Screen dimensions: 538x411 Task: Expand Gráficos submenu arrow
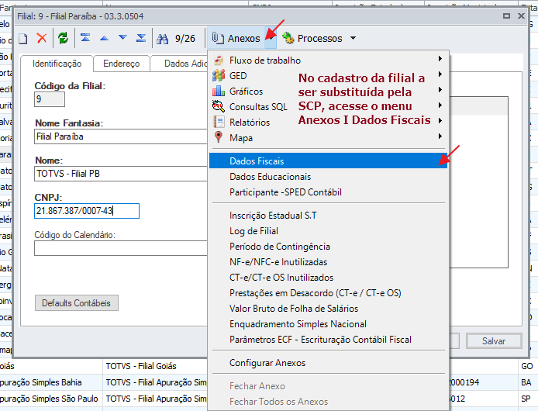440,90
